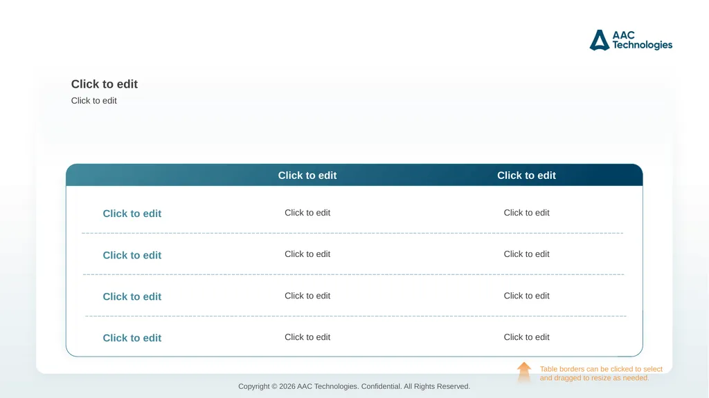Click the copyright 2026 AAC Technologies footer
709x398 pixels.
coord(354,386)
